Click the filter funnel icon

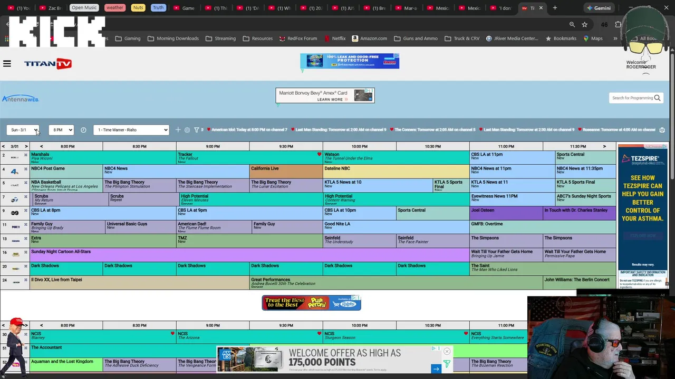coord(196,130)
